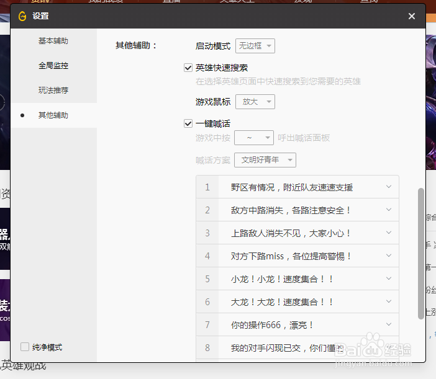Image resolution: width=436 pixels, height=379 pixels.
Task: Expand the arrow on phrase row 3
Action: [x=389, y=233]
